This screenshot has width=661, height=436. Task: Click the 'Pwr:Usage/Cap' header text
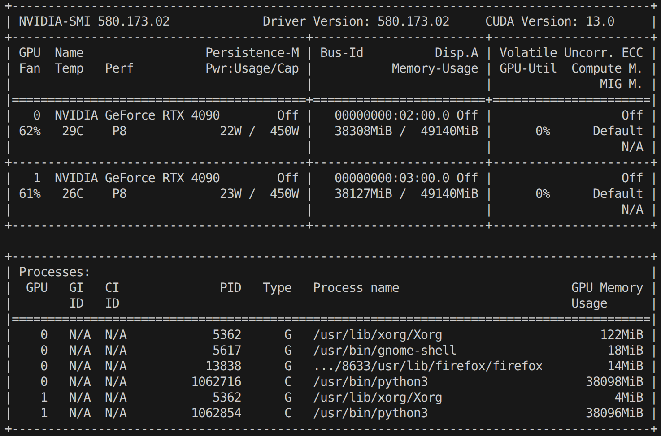coord(252,68)
